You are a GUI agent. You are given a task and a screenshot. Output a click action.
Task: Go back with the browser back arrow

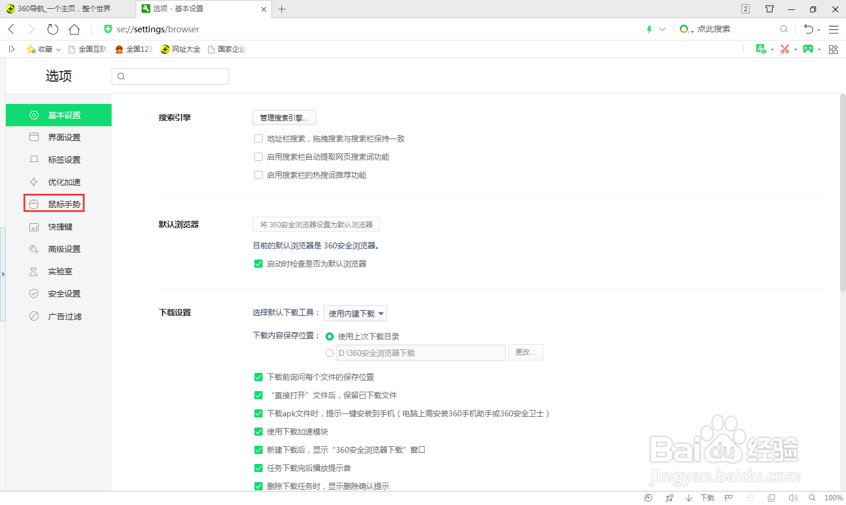11,29
